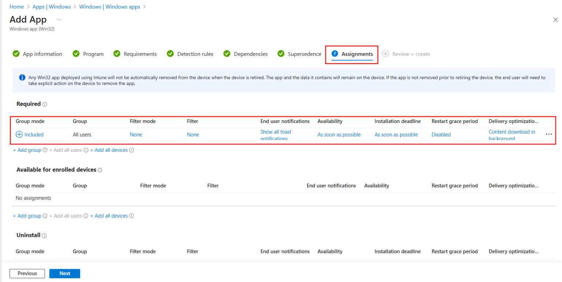Screen dimensions: 562x282
Task: Click the Previous button
Action: click(x=27, y=273)
